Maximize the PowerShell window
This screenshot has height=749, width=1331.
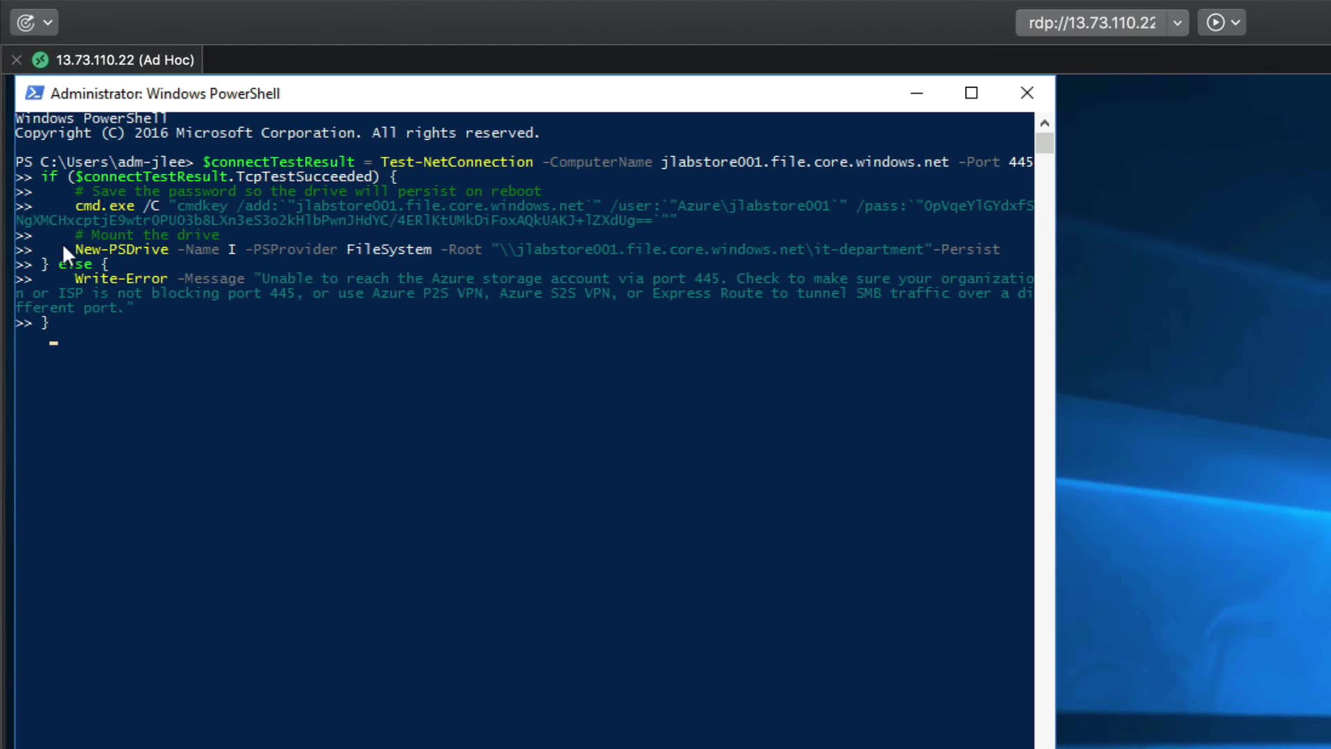(971, 93)
